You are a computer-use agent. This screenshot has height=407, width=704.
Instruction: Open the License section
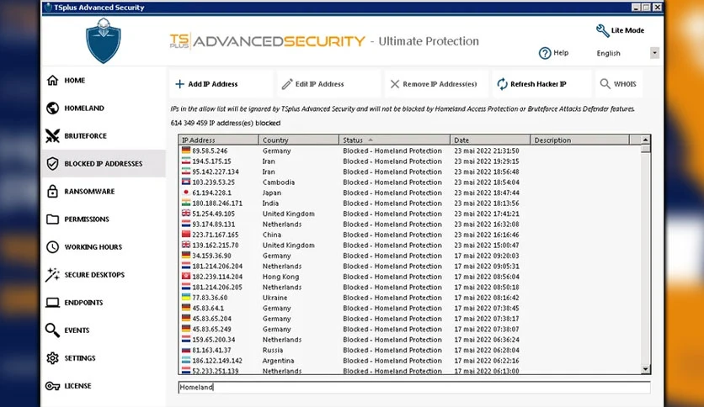104,386
